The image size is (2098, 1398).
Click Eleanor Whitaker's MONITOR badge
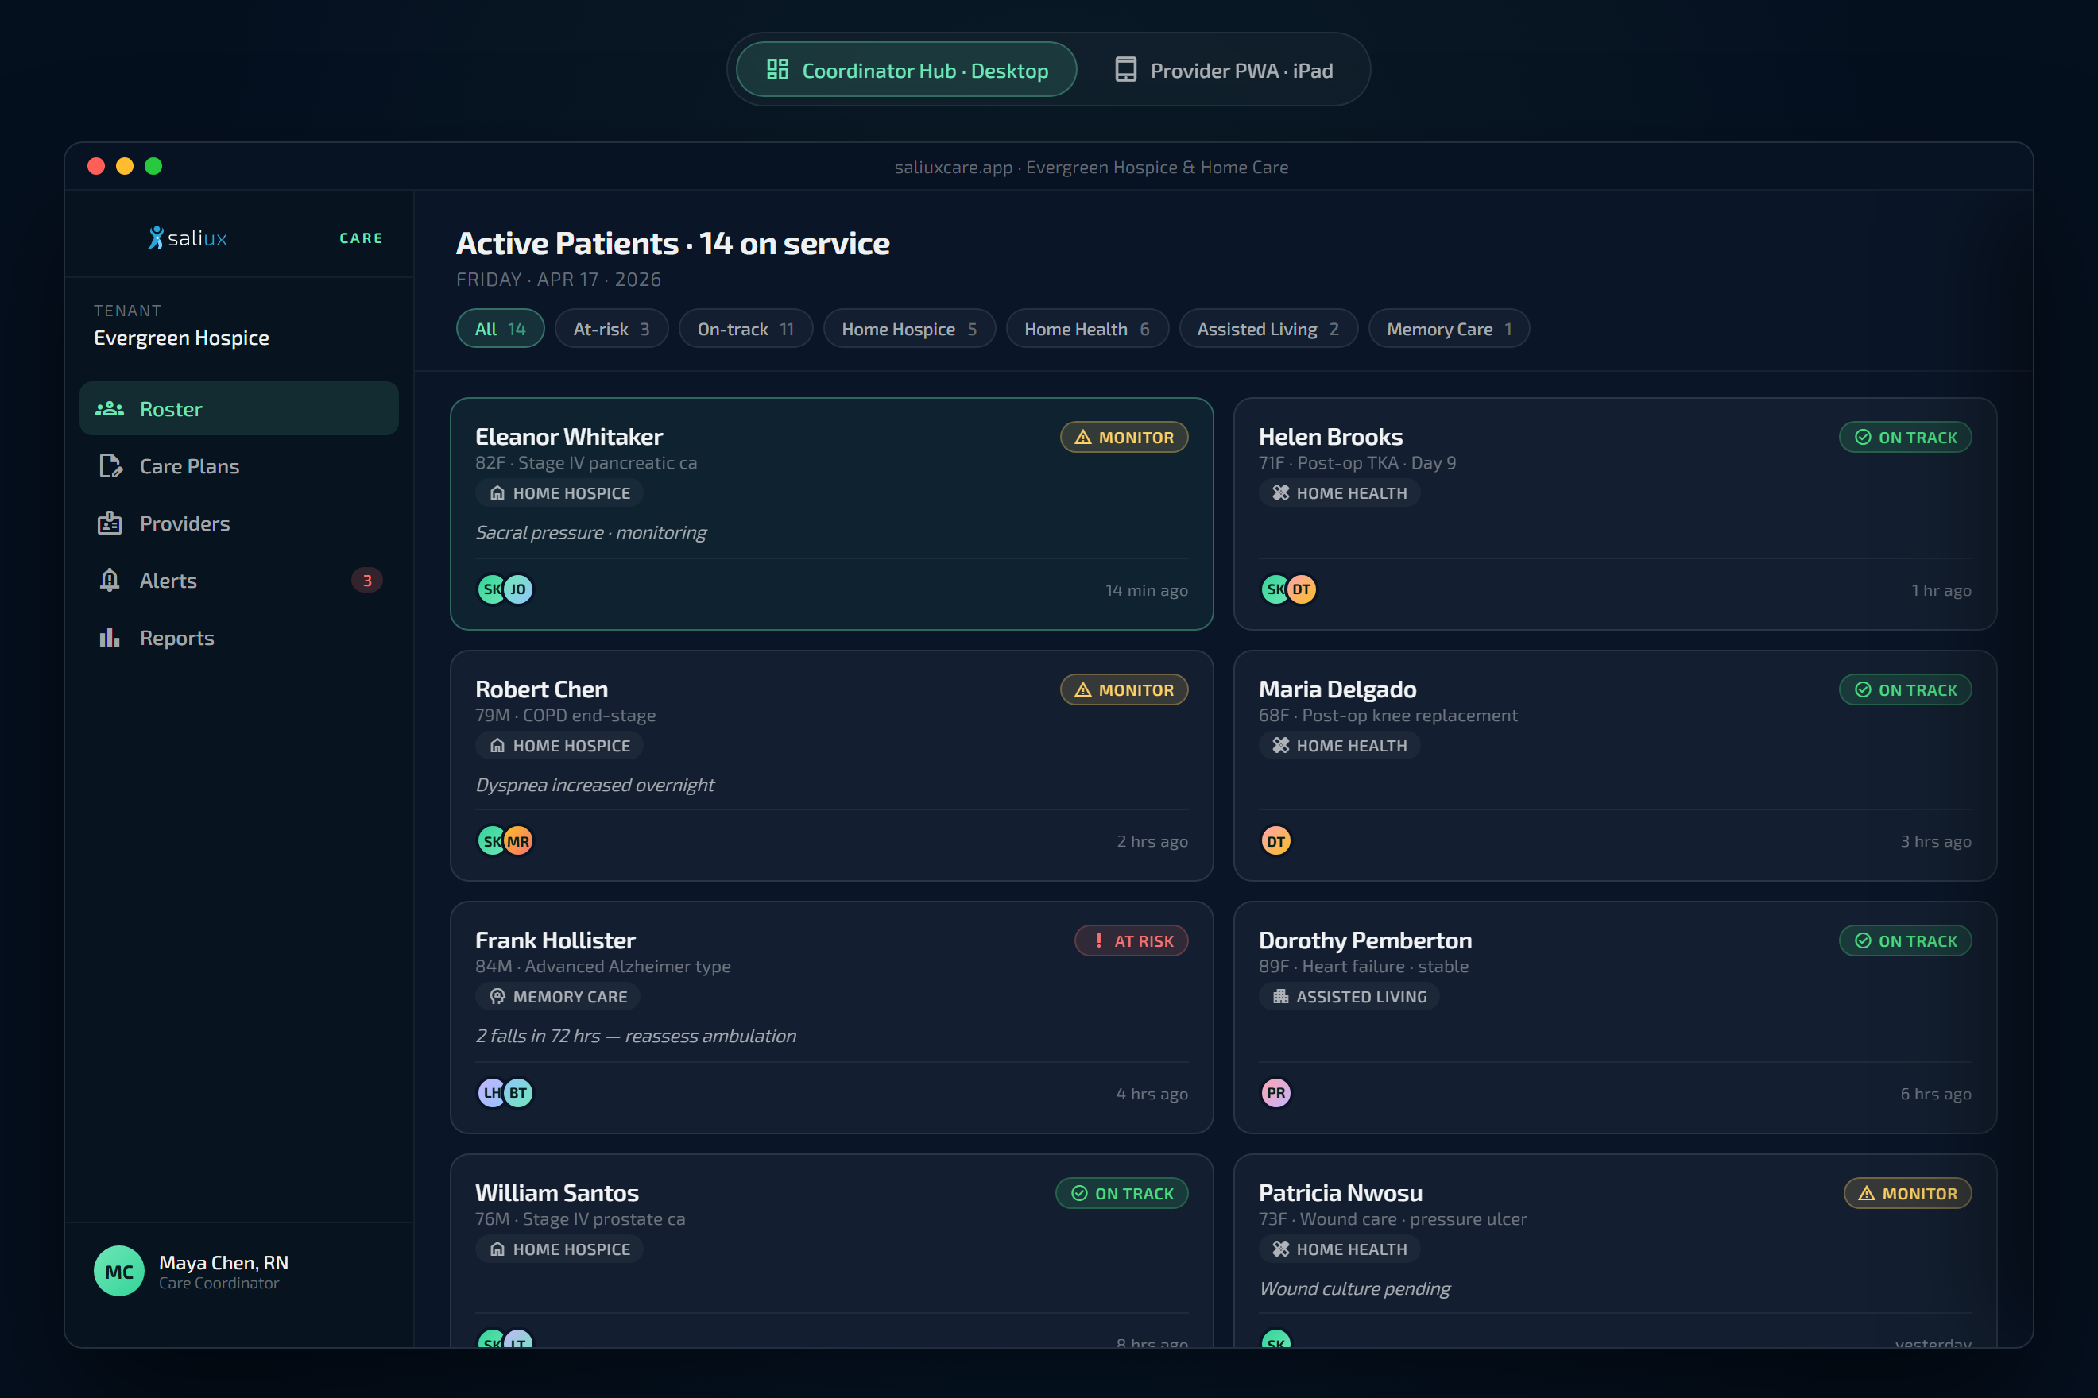tap(1124, 437)
